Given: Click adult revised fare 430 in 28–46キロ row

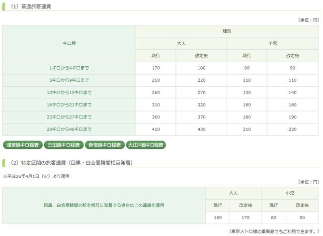Looking at the screenshot, I should coord(201,129).
